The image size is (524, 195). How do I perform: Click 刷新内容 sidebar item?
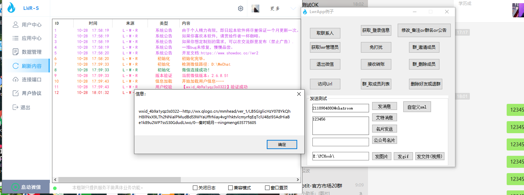tap(27, 66)
